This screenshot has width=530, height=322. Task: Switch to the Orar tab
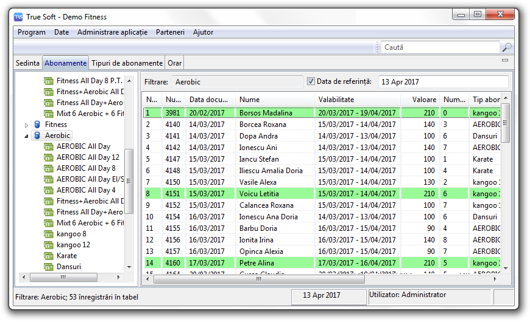pos(174,63)
